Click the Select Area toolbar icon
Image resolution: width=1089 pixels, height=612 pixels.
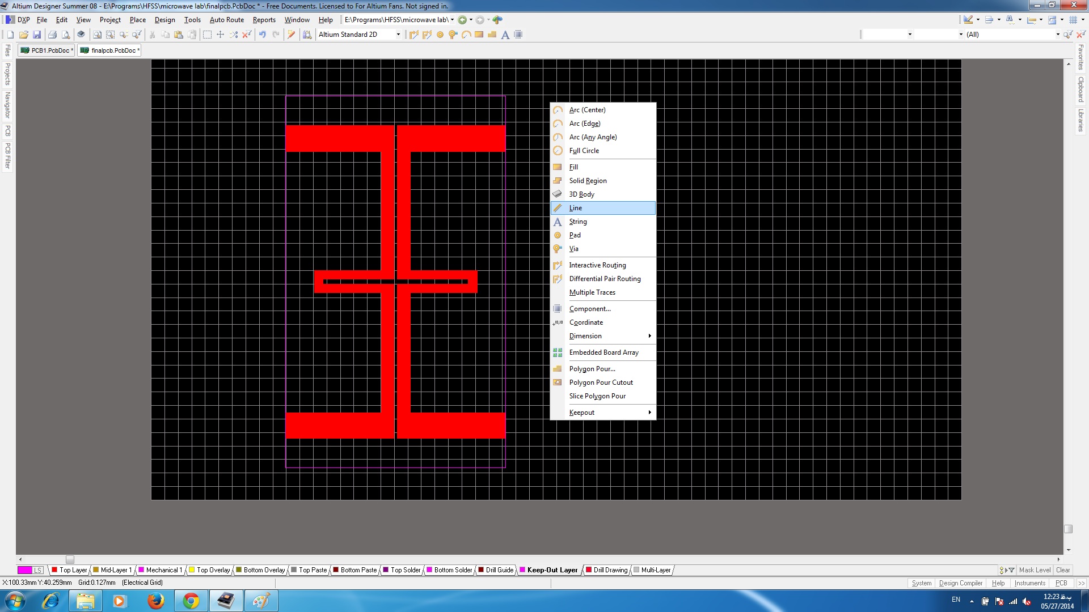[207, 35]
